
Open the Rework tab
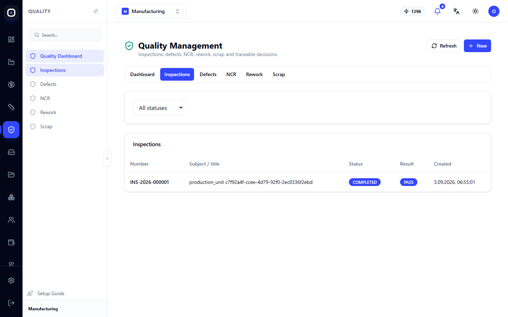tap(254, 74)
